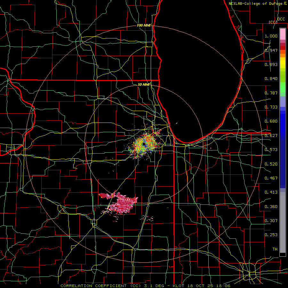This screenshot has height=288, width=288.
Task: Click the dark radar-site hole in the clutter
Action: (144, 144)
